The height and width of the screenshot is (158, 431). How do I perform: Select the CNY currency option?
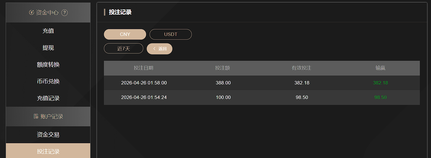click(125, 34)
